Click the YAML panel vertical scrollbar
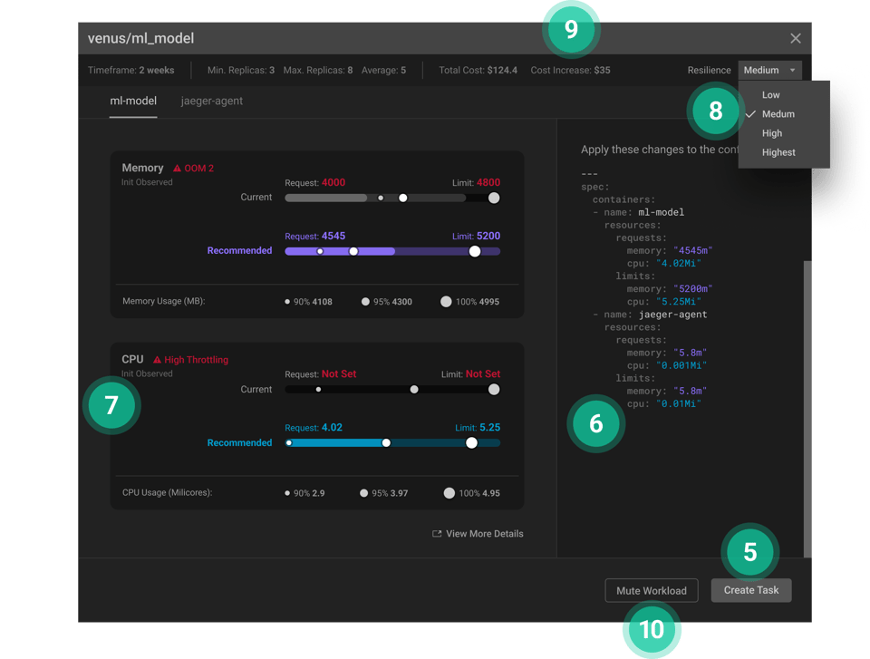The width and height of the screenshot is (870, 659). [x=807, y=409]
